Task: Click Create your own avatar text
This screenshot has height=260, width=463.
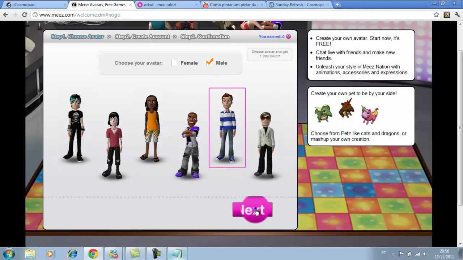Action: pos(358,41)
